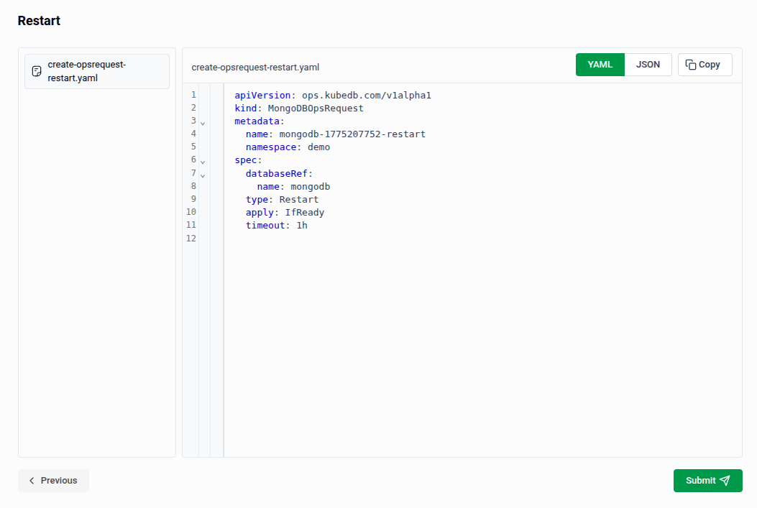Click the left chevron icon on Previous button
The image size is (757, 508).
32,481
